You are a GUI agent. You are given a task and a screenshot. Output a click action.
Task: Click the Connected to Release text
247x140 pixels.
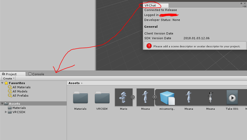160,10
